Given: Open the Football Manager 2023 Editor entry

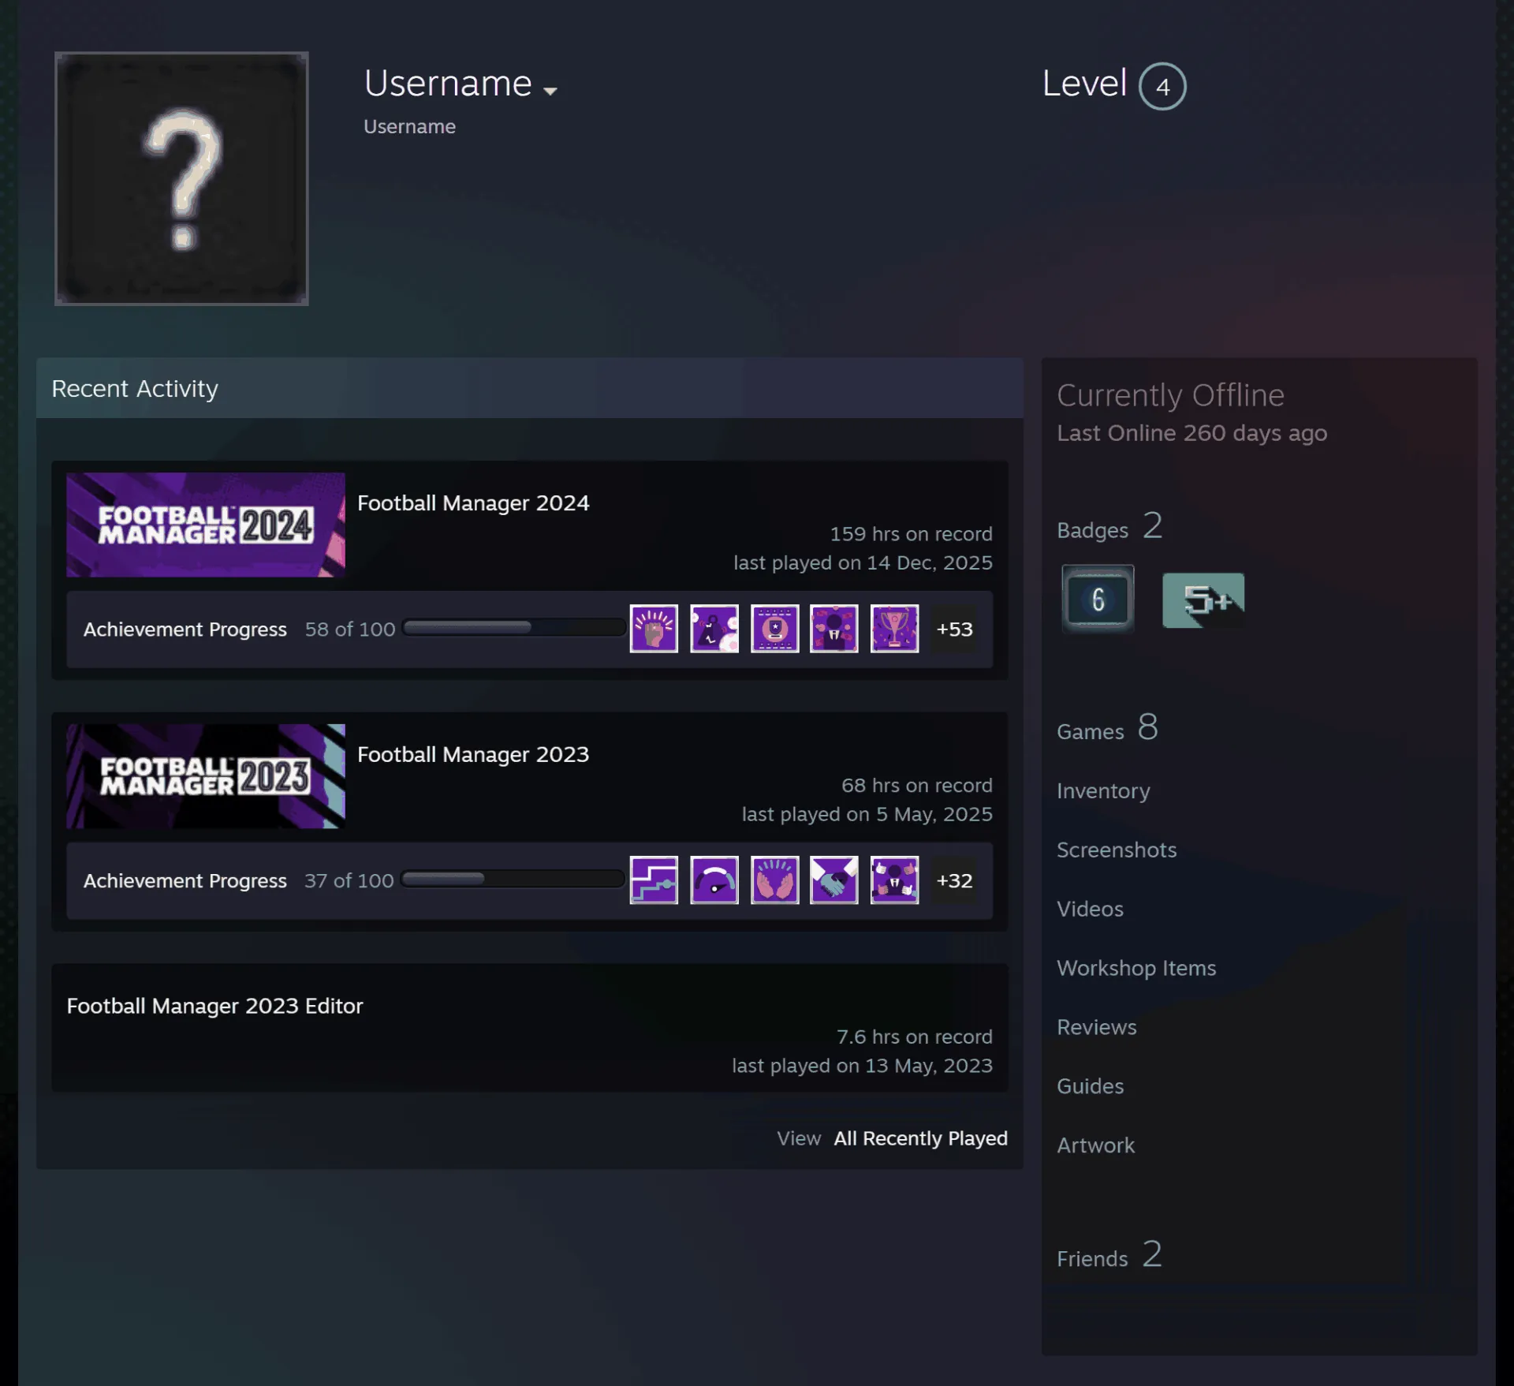Looking at the screenshot, I should coord(214,1006).
